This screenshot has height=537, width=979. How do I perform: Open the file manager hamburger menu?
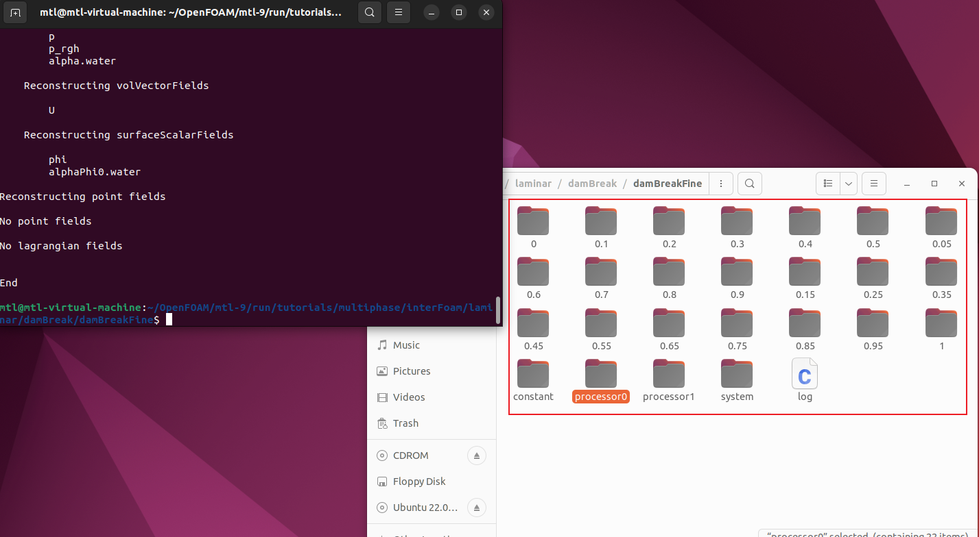[x=874, y=184]
